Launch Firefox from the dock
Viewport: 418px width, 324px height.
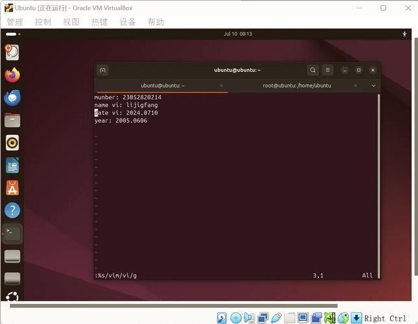(12, 75)
